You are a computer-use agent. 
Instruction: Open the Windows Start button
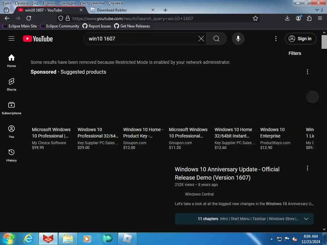[x=8, y=239]
